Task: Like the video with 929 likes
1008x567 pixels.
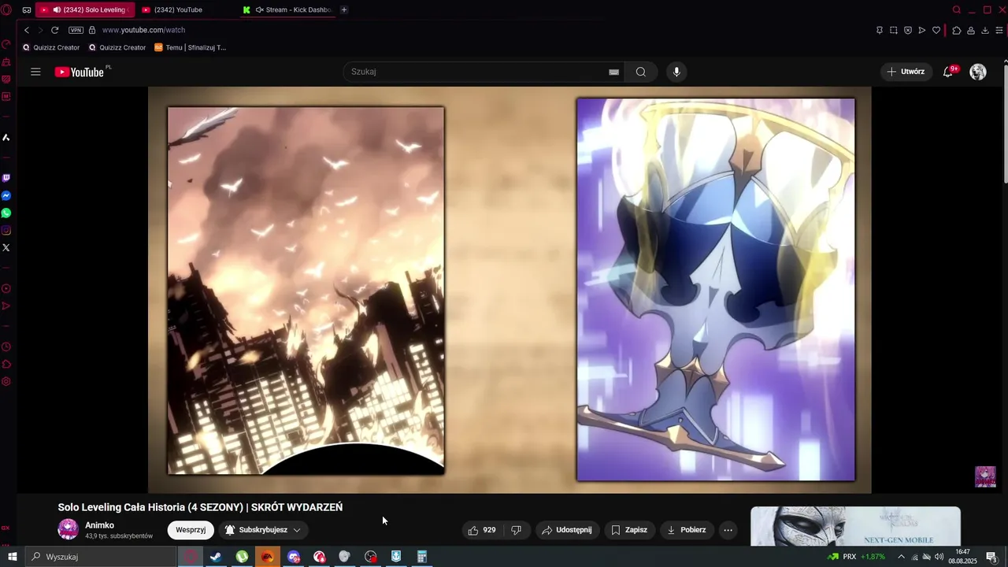Action: tap(482, 530)
